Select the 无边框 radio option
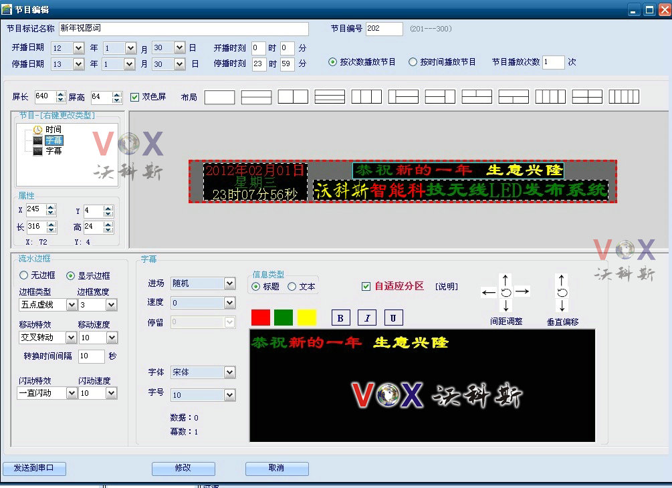The image size is (672, 488). point(24,275)
